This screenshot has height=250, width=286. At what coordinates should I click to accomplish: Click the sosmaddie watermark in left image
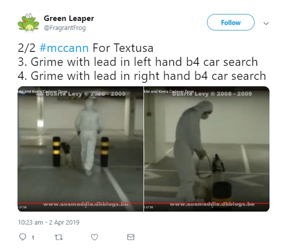85,204
